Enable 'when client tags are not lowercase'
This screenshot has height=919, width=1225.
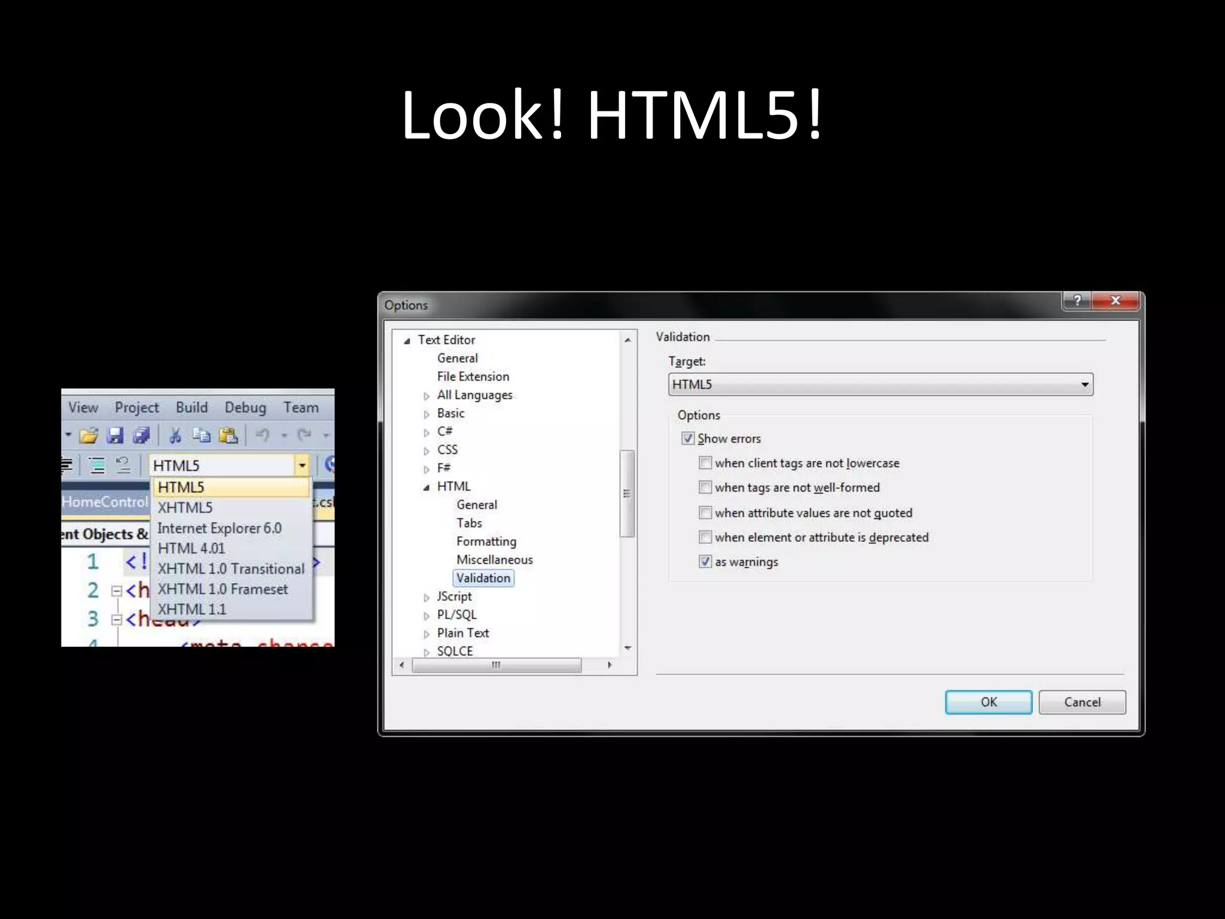point(705,463)
